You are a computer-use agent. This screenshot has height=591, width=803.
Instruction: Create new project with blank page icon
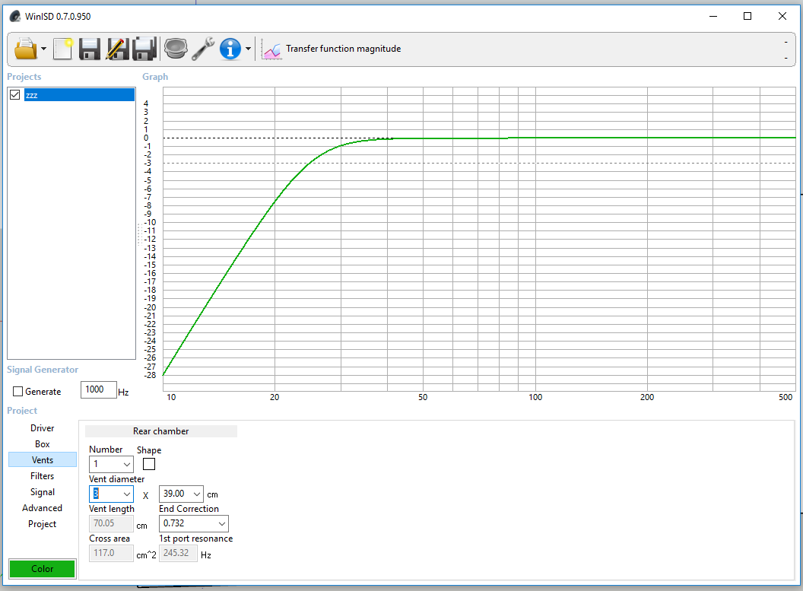click(x=63, y=49)
